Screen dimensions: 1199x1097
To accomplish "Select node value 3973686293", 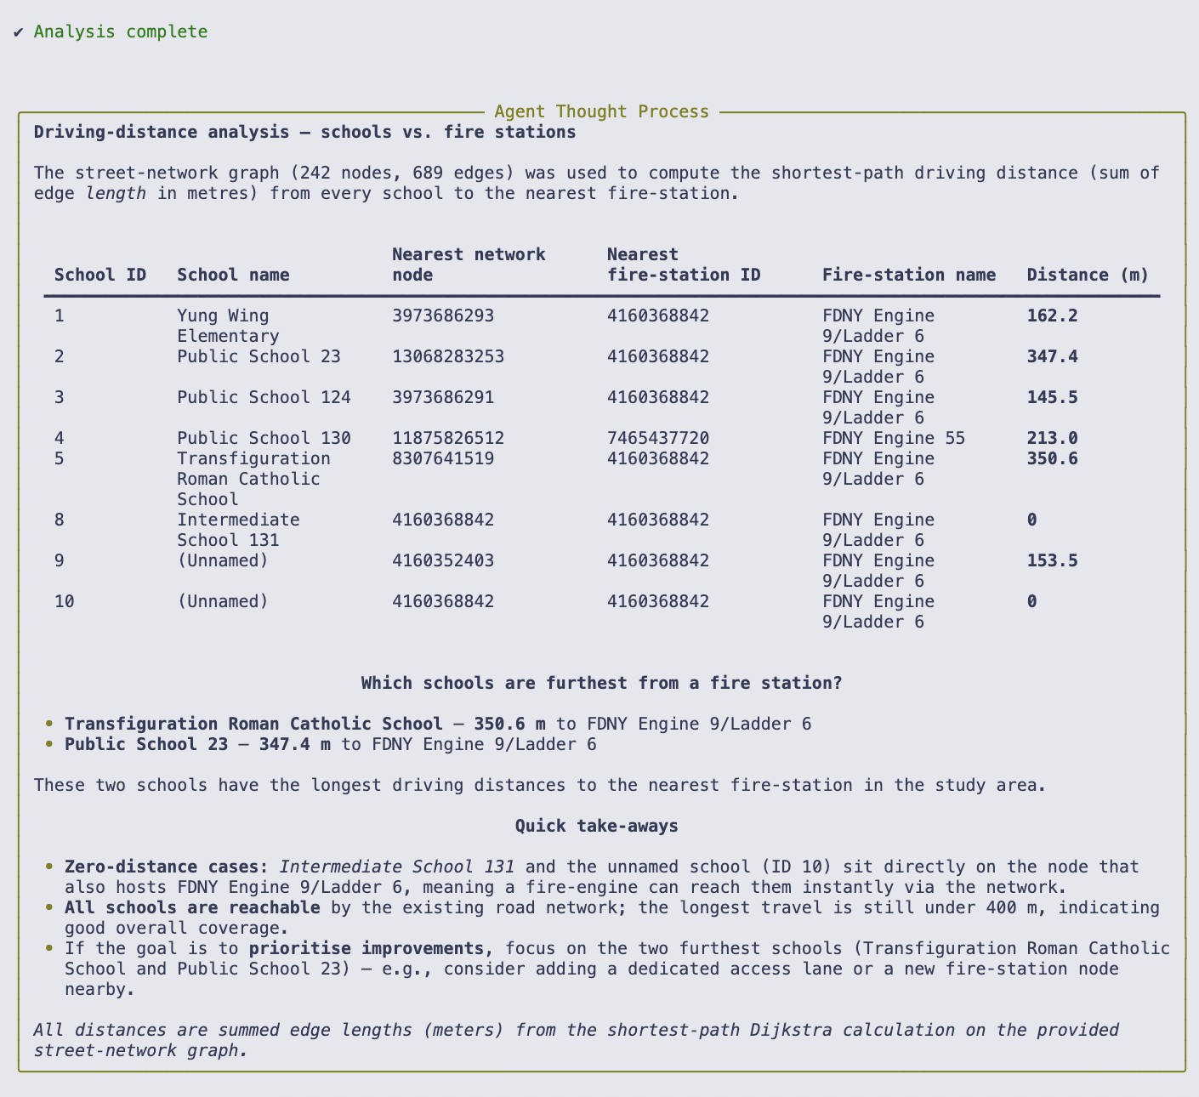I will 443,315.
